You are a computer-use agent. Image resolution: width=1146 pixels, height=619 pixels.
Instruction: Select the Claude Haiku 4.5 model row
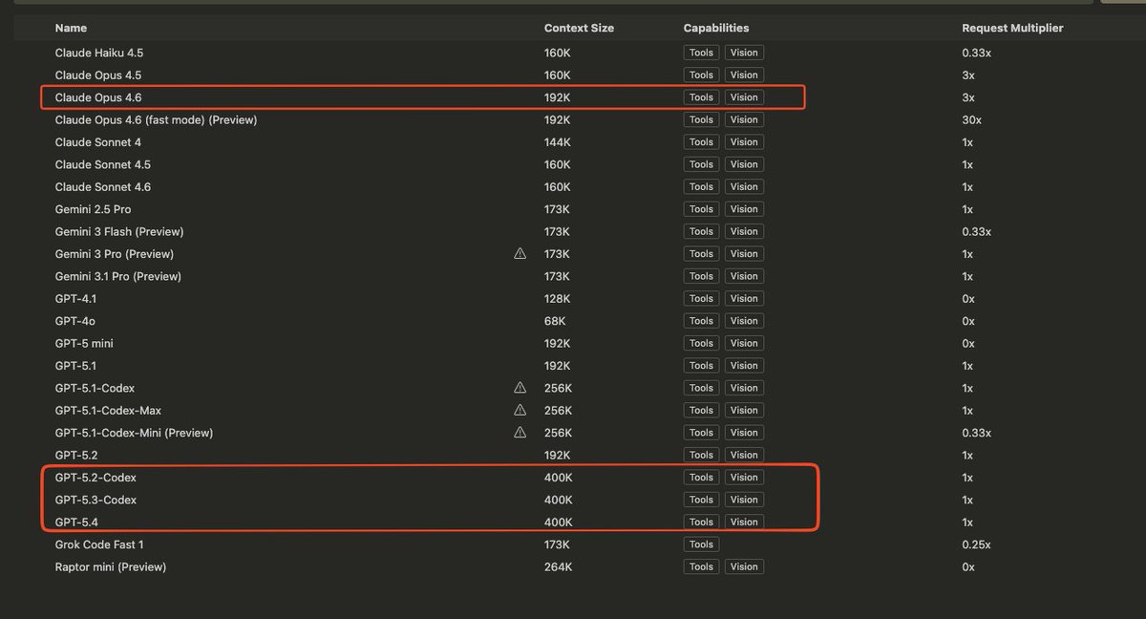click(x=573, y=53)
